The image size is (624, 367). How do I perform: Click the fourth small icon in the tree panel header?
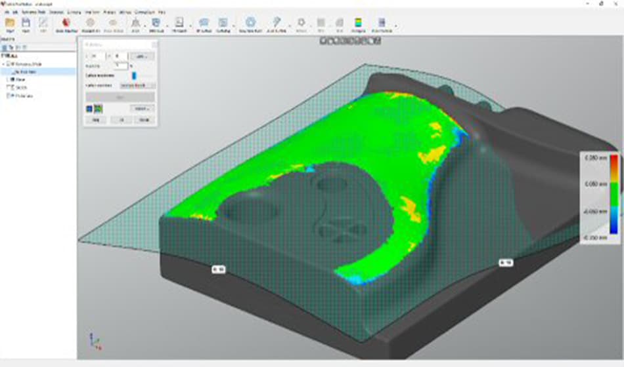pyautogui.click(x=24, y=47)
